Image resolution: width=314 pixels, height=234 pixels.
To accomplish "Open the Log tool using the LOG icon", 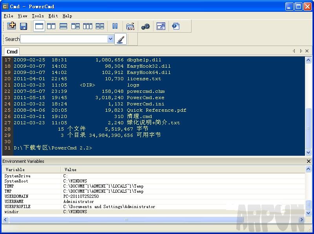I will click(130, 26).
